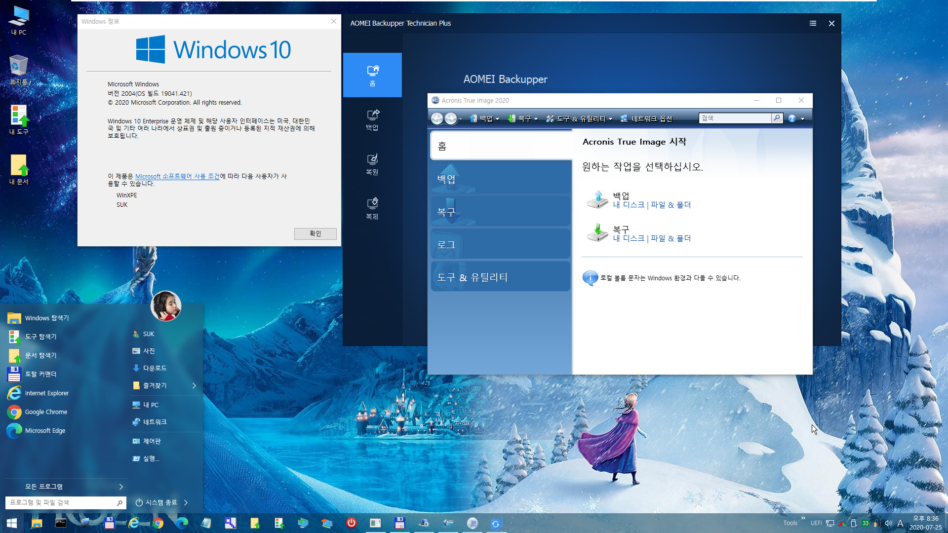Click Chrome icon on taskbar
The image size is (948, 533).
(x=158, y=523)
